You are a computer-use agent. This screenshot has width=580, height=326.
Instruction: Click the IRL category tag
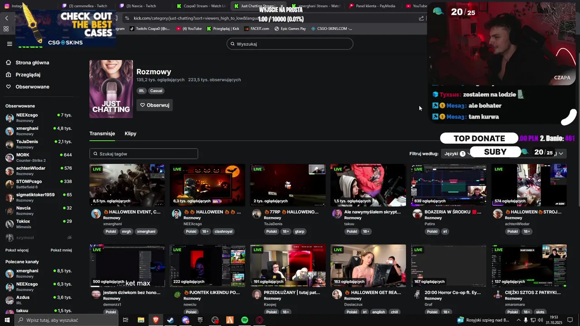(x=141, y=91)
